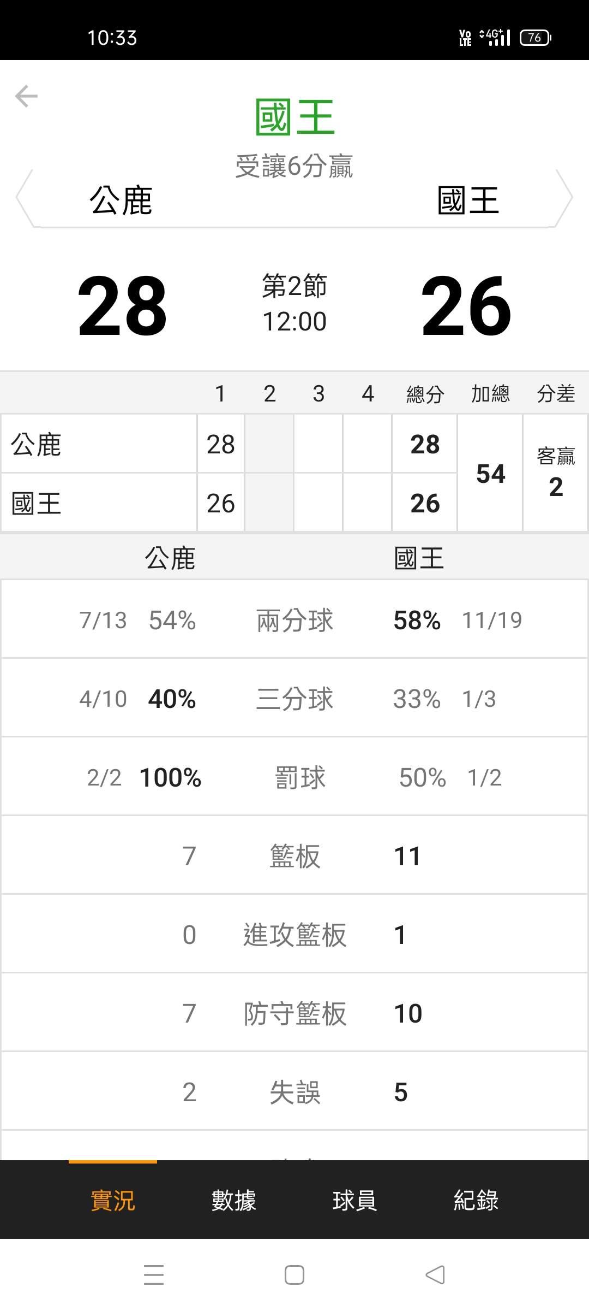
Task: Switch to the 實況 tab
Action: coord(112,1201)
